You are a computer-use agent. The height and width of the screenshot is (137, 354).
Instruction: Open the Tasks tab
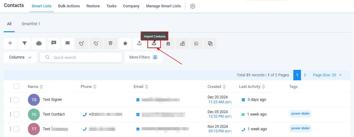tap(111, 6)
